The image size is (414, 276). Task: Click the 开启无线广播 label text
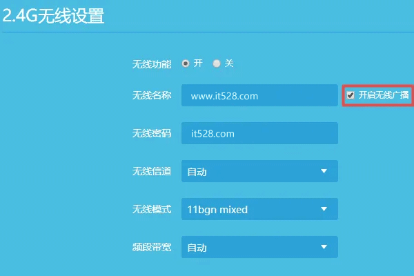(x=384, y=95)
